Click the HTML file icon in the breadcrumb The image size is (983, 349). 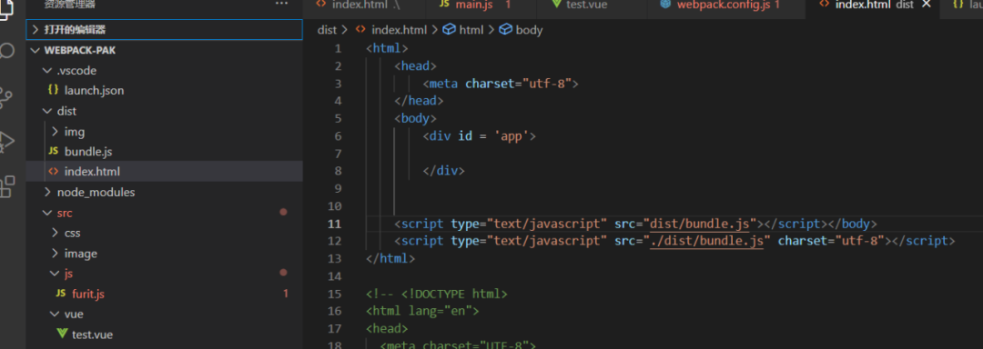click(361, 30)
